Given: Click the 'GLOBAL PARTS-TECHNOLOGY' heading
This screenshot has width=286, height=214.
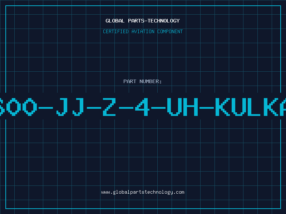Looking at the screenshot, I should [x=143, y=21].
